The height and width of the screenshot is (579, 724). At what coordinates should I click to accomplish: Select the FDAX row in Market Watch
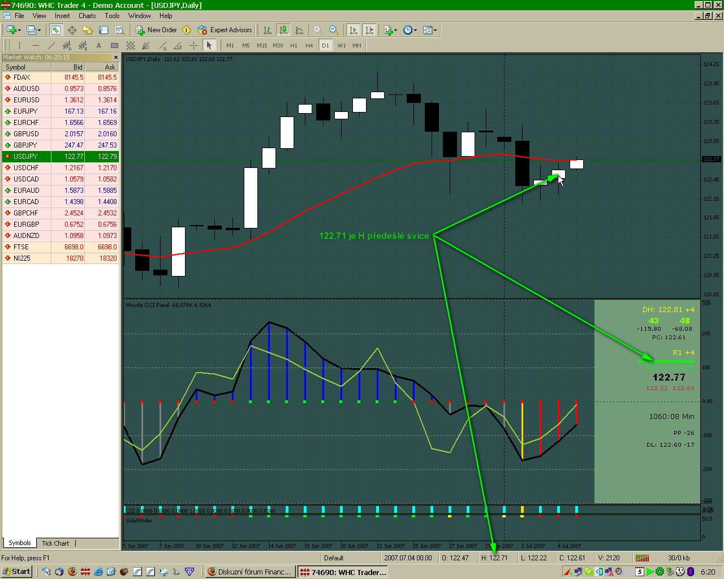61,77
